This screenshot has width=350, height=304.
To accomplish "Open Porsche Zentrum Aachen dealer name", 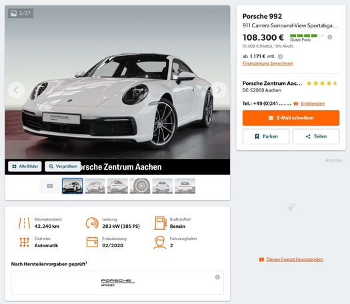I will point(272,84).
